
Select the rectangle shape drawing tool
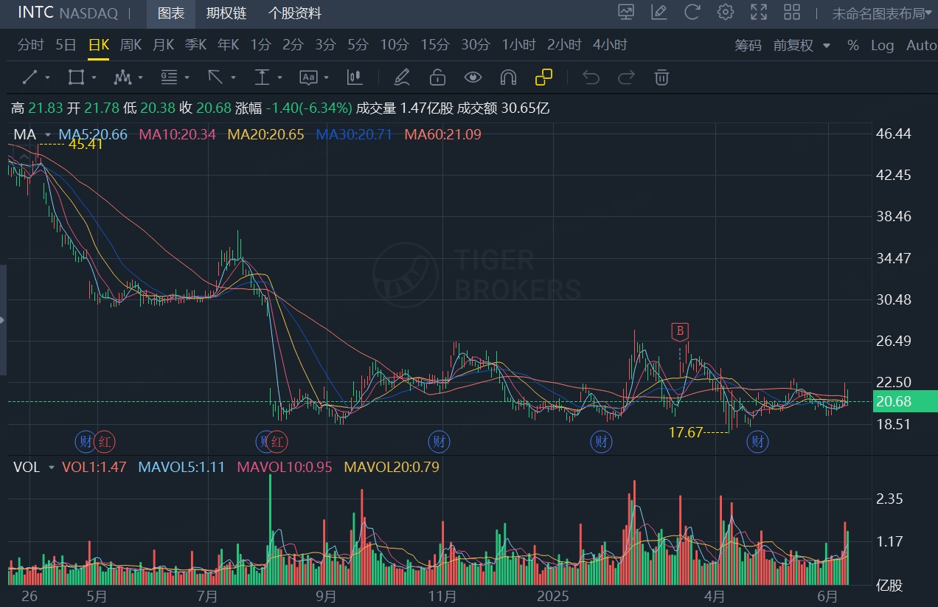click(75, 77)
